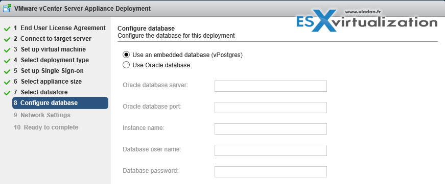Go back to step 2 Connect to target server
Image resolution: width=445 pixels, height=184 pixels.
53,39
